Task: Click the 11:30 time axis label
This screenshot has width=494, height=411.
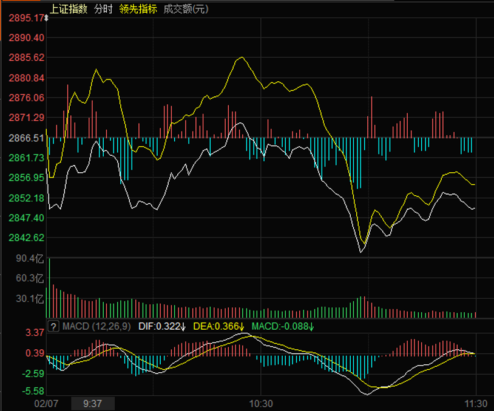Action: coord(476,403)
